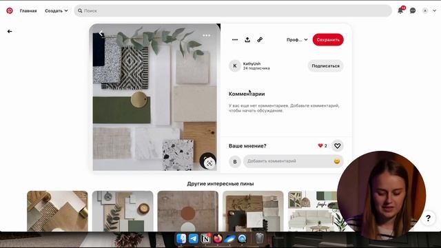The width and height of the screenshot is (441, 248).
Task: Open Firefox from the dock
Action: 218,238
